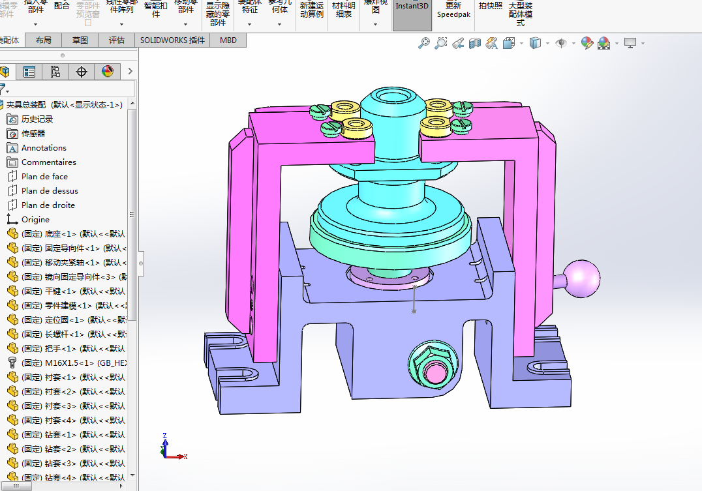This screenshot has height=491, width=702.
Task: Click the 更新 Speedpak button
Action: click(453, 10)
